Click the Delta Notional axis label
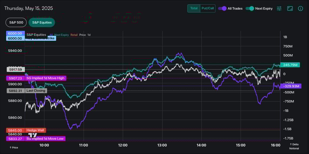The width and height of the screenshot is (309, 154). (294, 146)
